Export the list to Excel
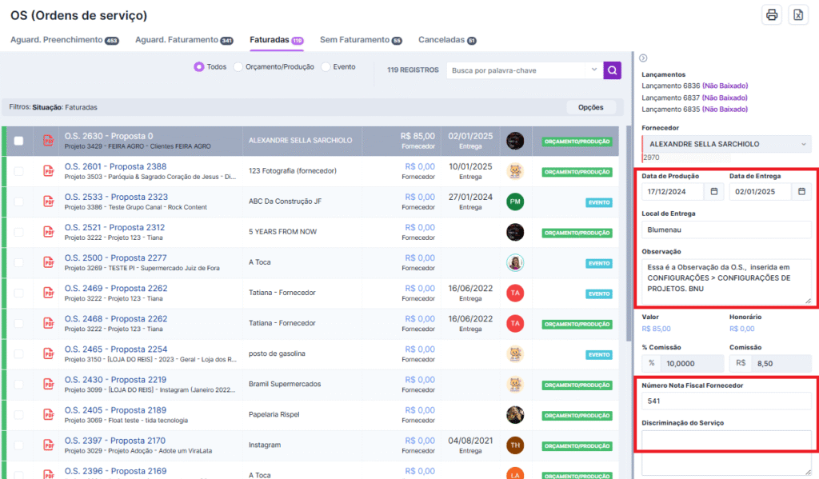Viewport: 819px width, 479px height. click(x=798, y=15)
